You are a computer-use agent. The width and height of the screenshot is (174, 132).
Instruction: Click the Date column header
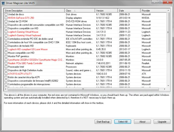pos(129,11)
